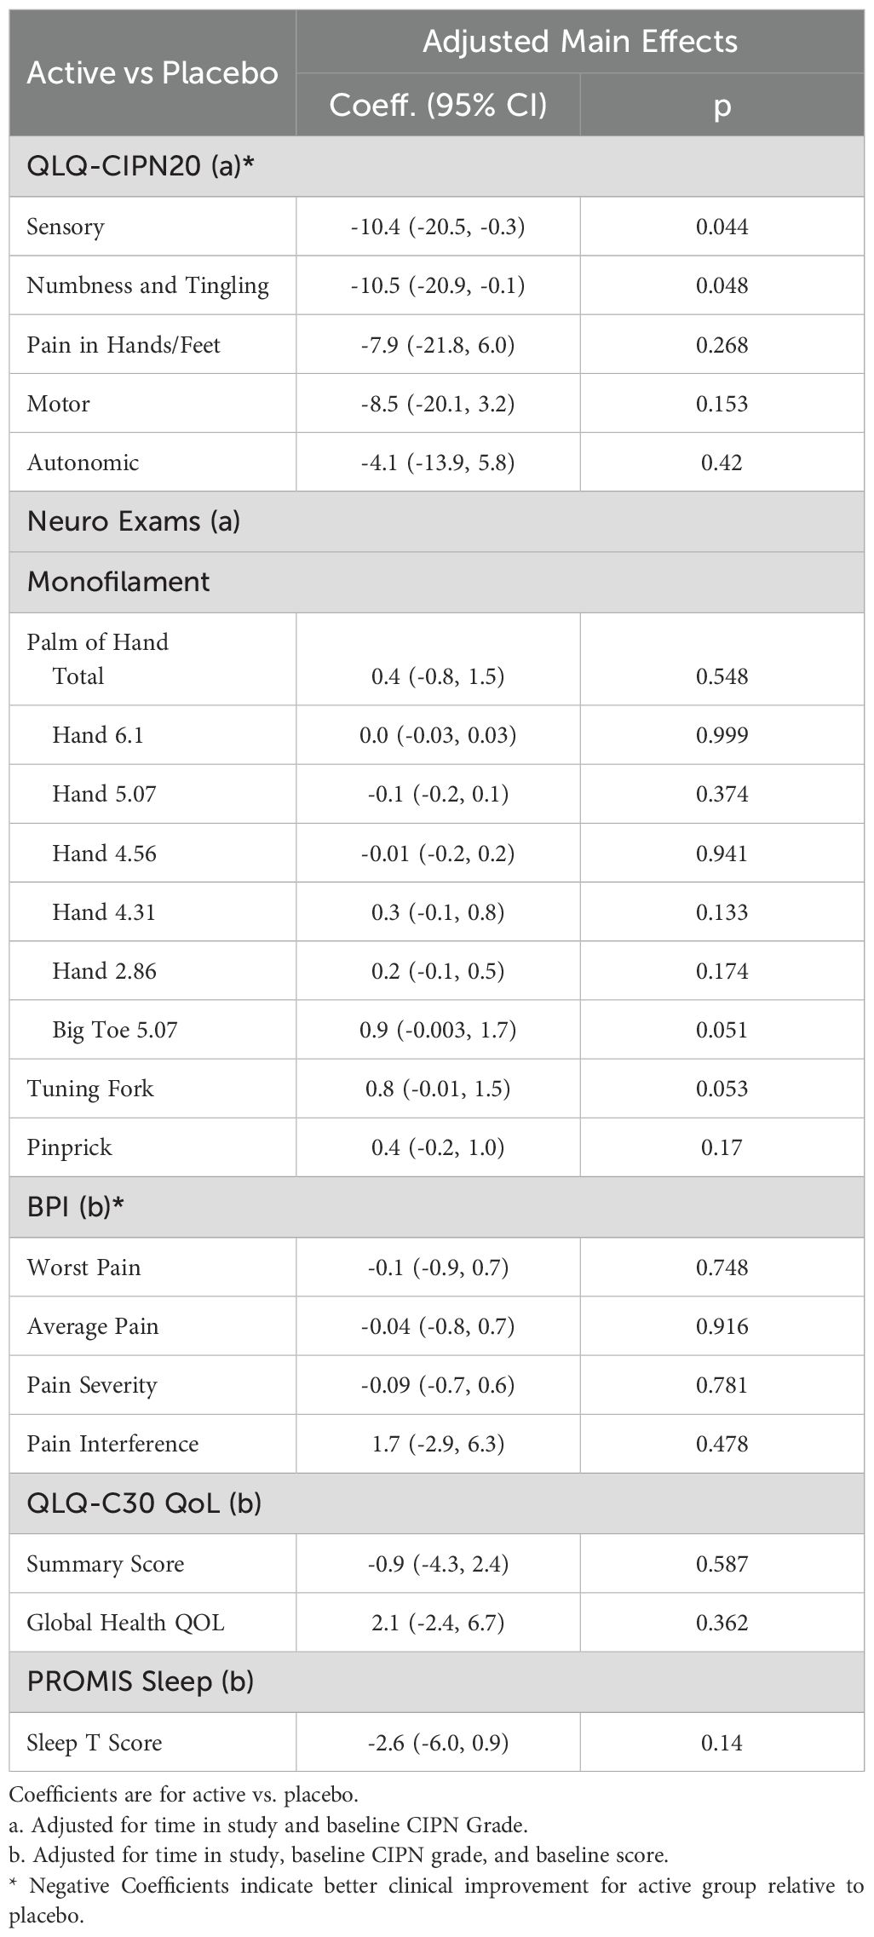Click the Autonomic coefficient cell

[x=438, y=463]
